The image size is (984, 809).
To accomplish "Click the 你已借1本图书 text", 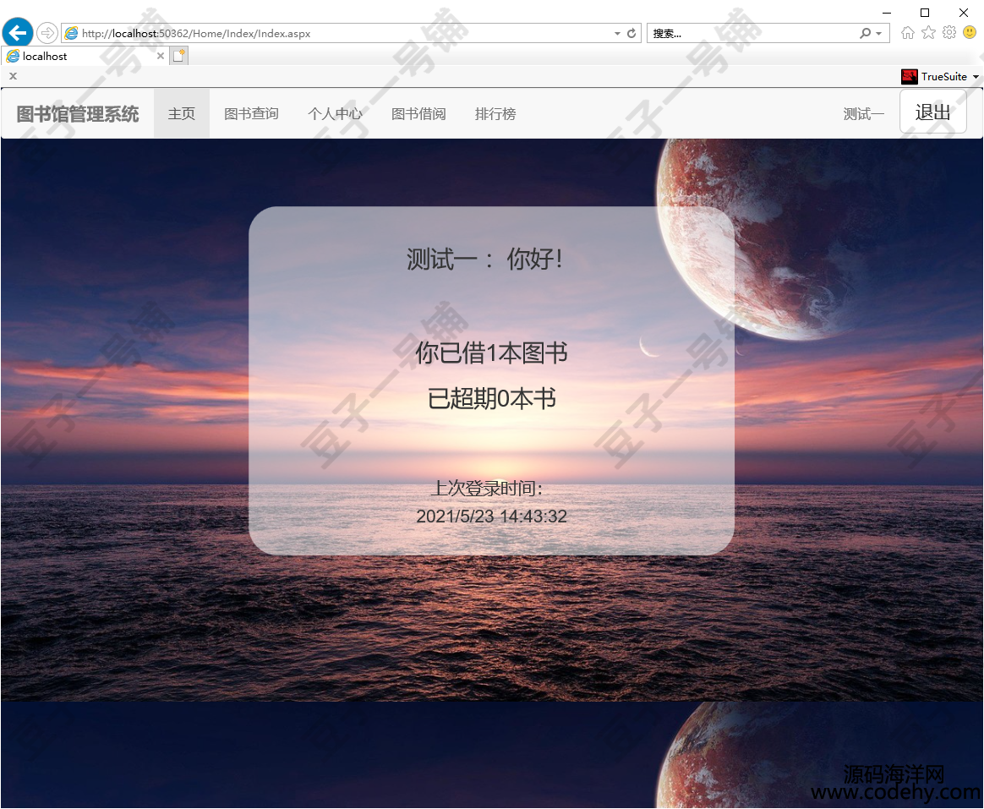I will [x=491, y=353].
